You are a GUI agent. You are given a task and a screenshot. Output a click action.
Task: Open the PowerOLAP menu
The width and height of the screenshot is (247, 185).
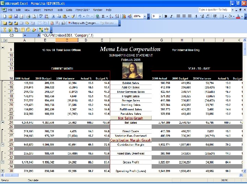tap(82, 10)
